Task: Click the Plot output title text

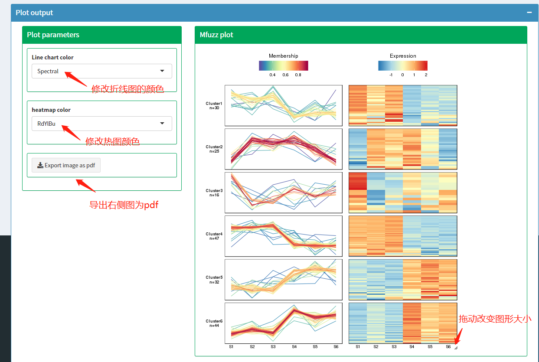Action: tap(34, 13)
